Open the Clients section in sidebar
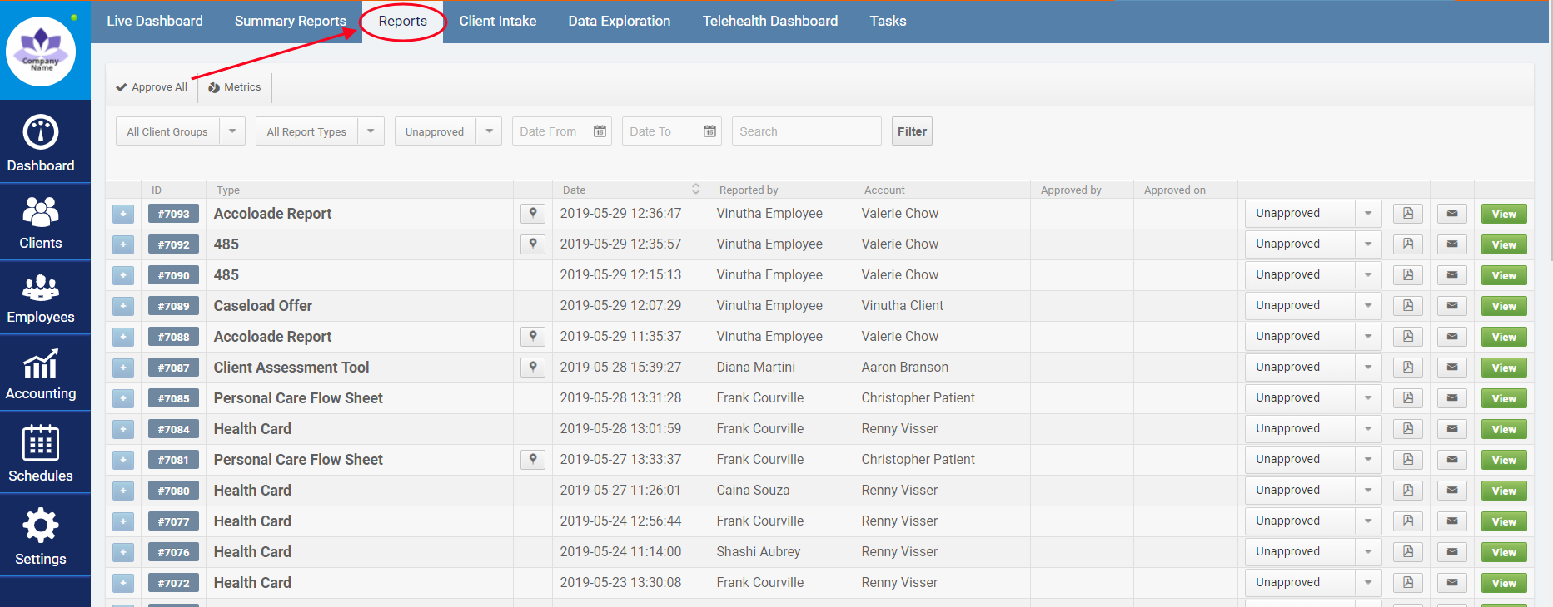This screenshot has width=1553, height=607. (x=41, y=222)
